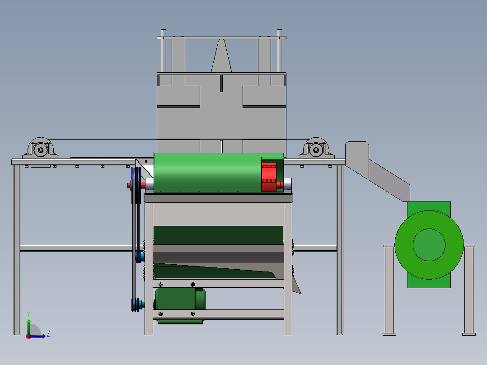Select the right pillow block bearing on the table
Image resolution: width=487 pixels, height=365 pixels.
point(316,148)
